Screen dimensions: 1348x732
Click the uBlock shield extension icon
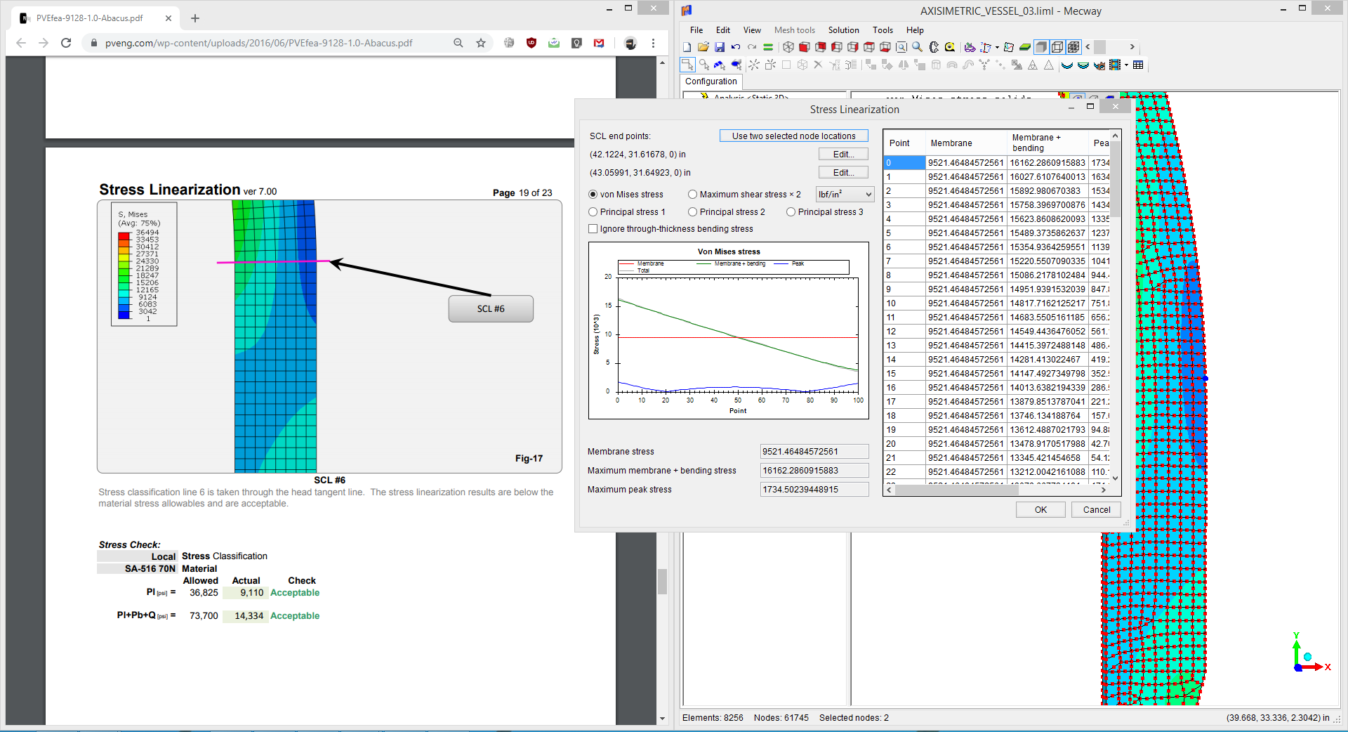[x=531, y=43]
